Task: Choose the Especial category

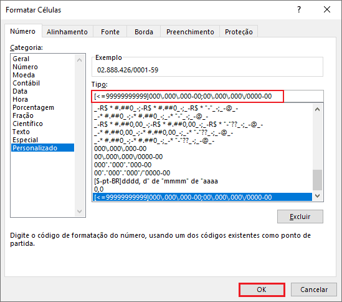Action: 26,140
